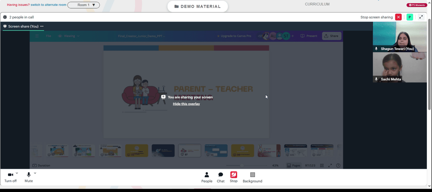Click mic icon beside Shagun Tewari name
Screen dimensions: 432x192
pos(376,49)
